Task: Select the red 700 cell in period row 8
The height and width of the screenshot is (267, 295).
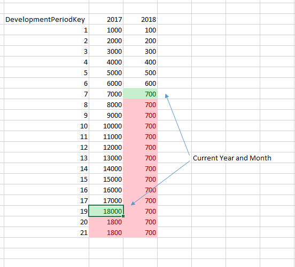Action: click(141, 104)
